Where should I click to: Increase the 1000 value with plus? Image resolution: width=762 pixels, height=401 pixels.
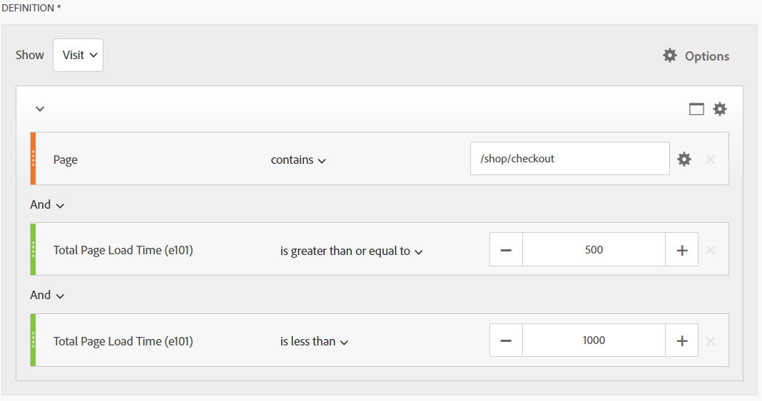[x=682, y=340]
